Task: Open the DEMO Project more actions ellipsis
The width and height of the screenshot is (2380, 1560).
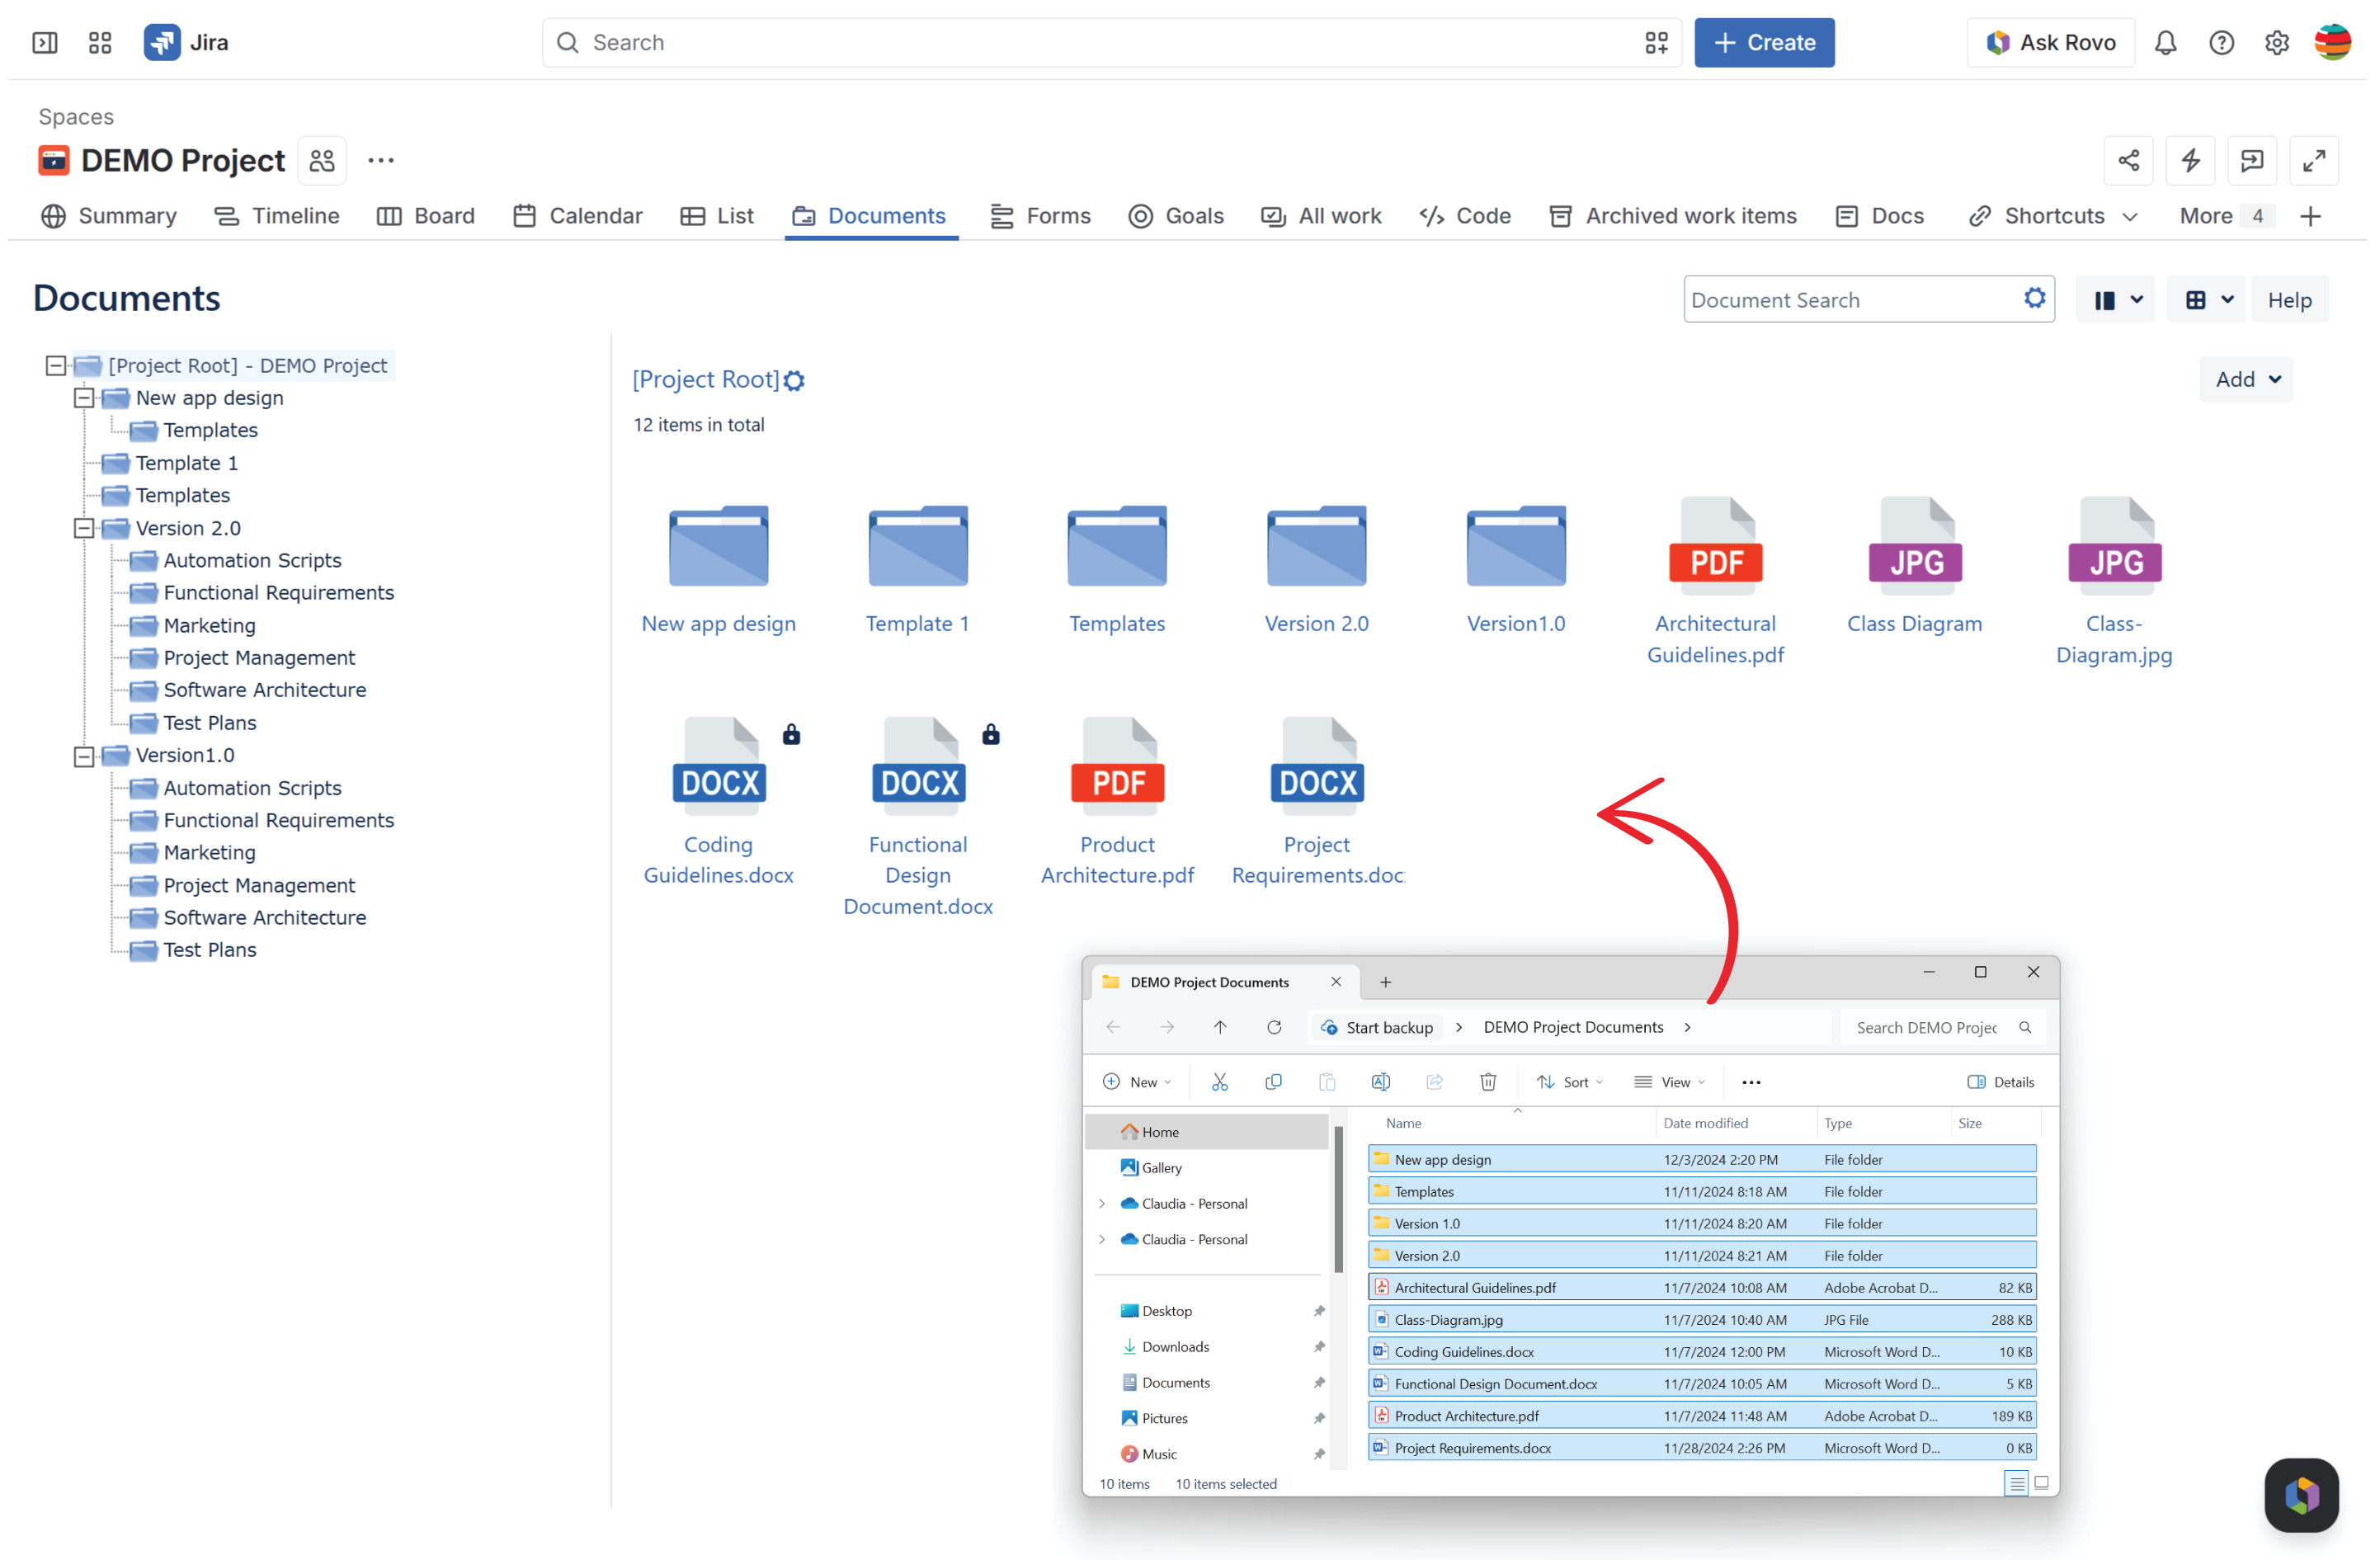Action: 380,160
